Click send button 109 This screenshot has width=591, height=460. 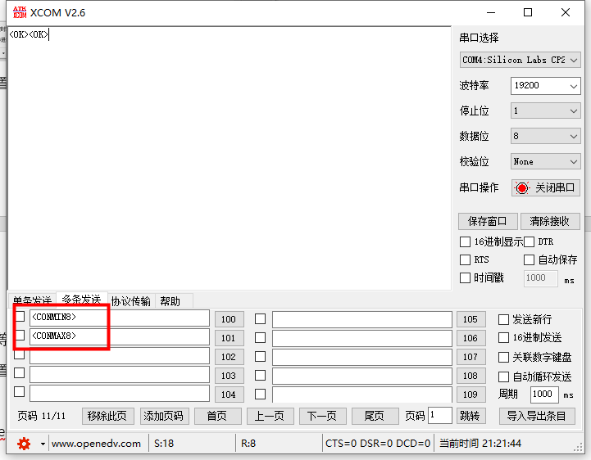point(471,395)
